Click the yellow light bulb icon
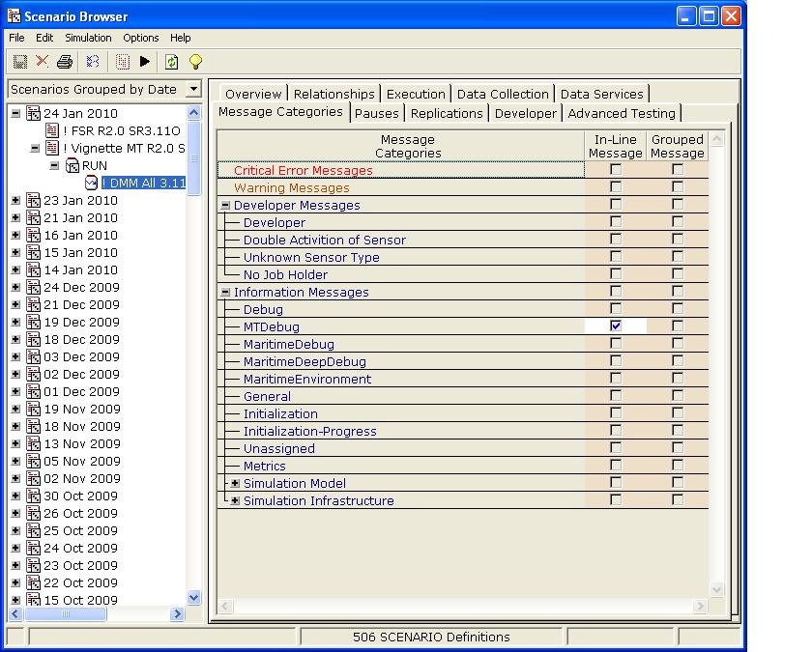 click(195, 62)
